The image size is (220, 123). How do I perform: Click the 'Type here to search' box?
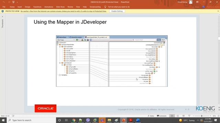click(x=31, y=120)
